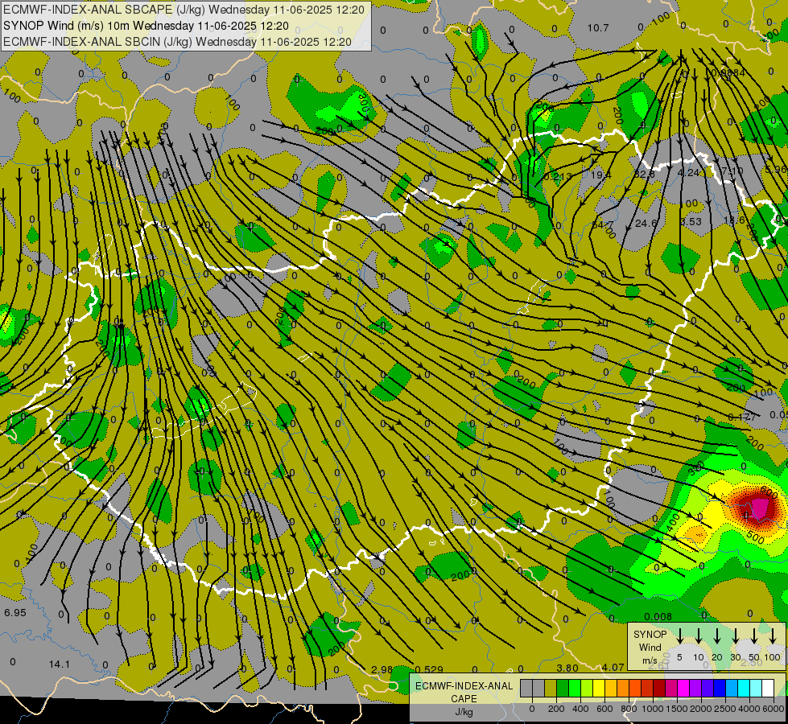Click the 4000 tick on CAPE scale
Image resolution: width=788 pixels, height=724 pixels.
(749, 709)
